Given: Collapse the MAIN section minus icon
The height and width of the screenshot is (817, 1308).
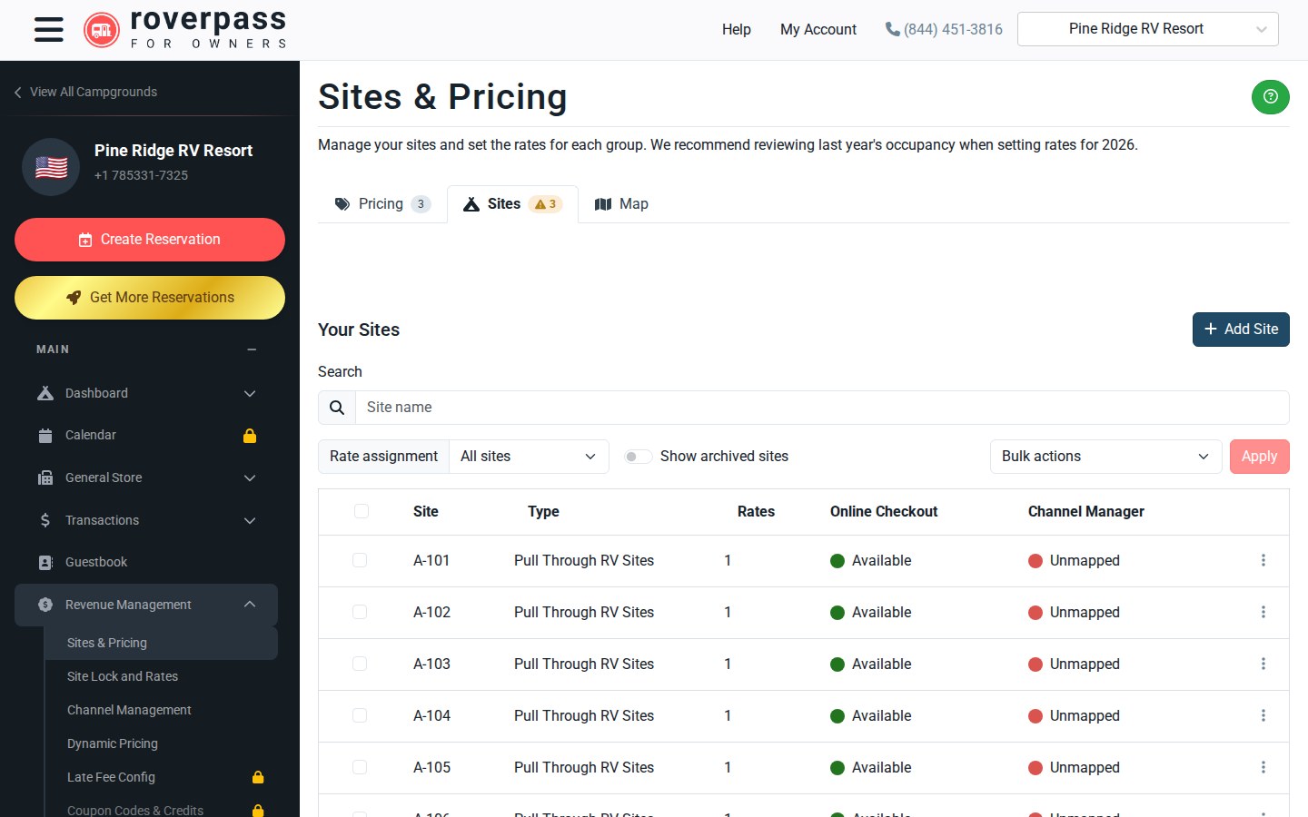Looking at the screenshot, I should (252, 349).
